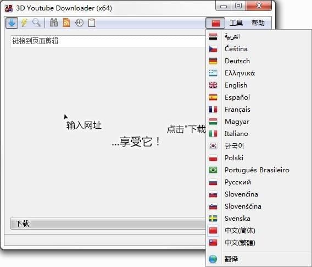
Task: Click the 链接到页面剪辑 URL input field
Action: click(x=108, y=41)
